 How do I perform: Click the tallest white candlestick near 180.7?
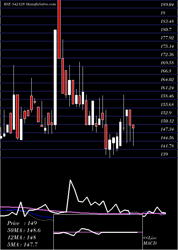[x=55, y=77]
